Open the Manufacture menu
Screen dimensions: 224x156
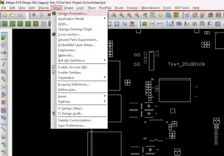150,8
